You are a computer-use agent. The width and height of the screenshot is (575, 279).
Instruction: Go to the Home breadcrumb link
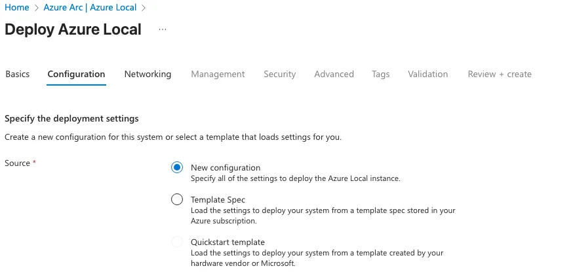coord(17,8)
